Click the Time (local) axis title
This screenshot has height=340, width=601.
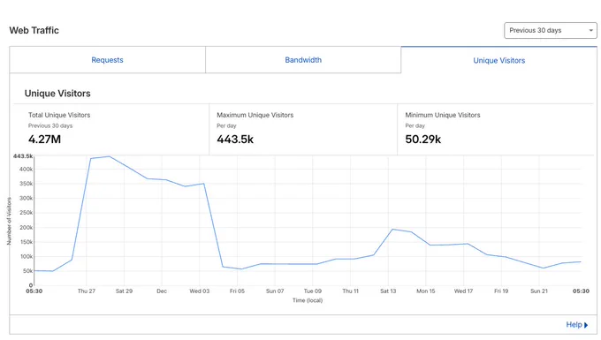tap(308, 300)
